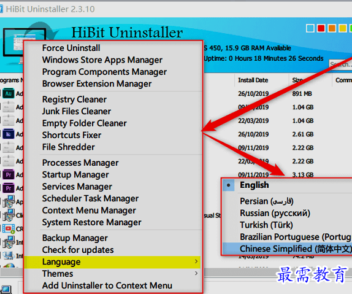352x294 pixels.
Task: Click the Uptime status text
Action: point(264,58)
